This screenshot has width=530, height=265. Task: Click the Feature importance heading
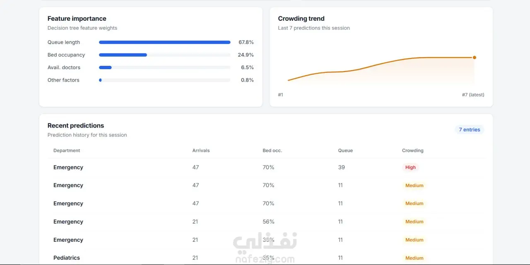77,19
